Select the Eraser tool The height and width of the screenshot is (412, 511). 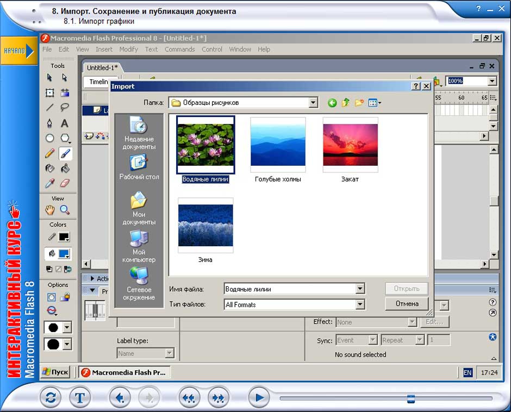click(x=65, y=183)
